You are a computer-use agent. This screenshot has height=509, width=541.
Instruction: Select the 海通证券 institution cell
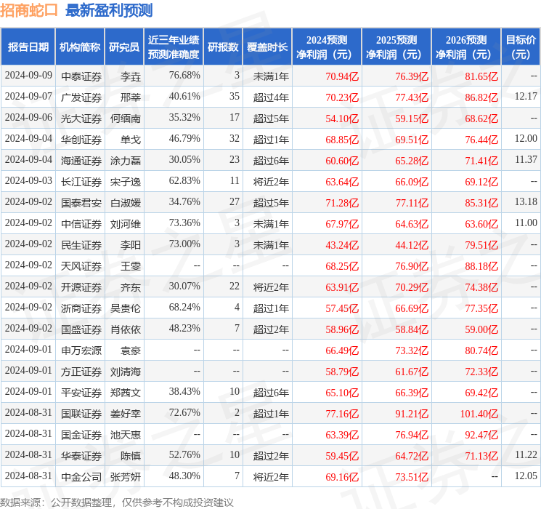coord(81,161)
